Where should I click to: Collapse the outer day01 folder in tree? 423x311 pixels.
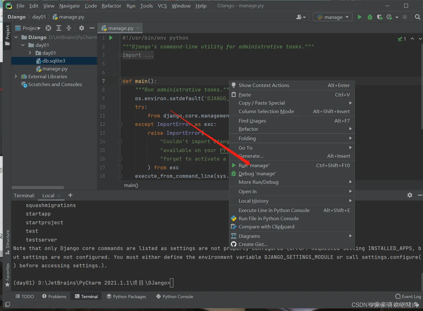pyautogui.click(x=23, y=45)
